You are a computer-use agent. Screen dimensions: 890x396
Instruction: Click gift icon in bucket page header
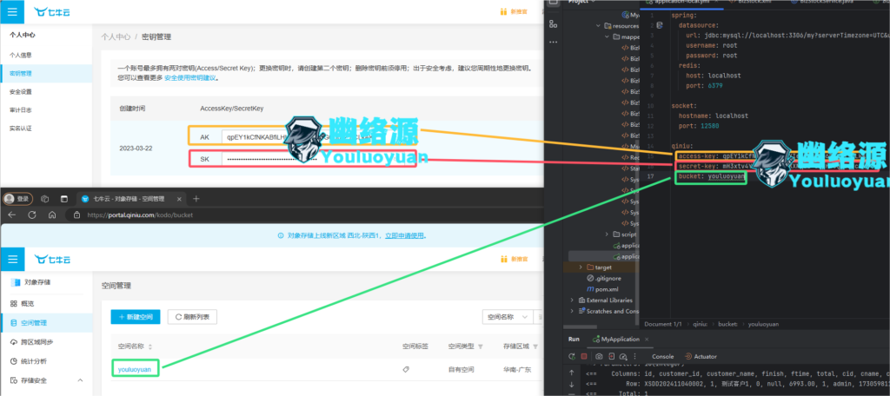click(x=503, y=260)
